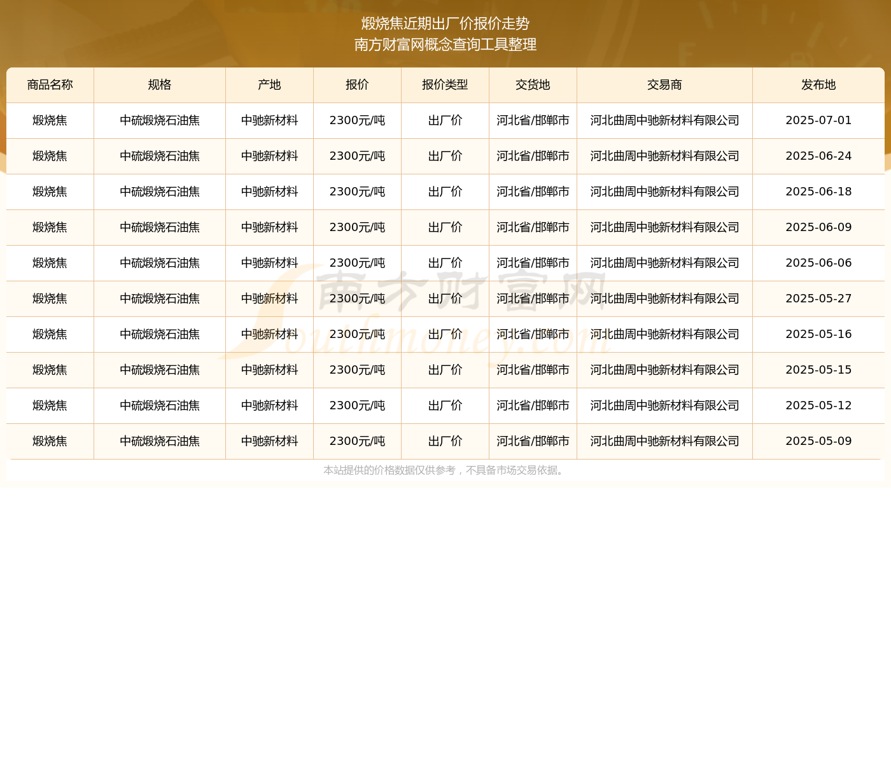Click 出厂价 in the 2025-06-06 row
This screenshot has width=891, height=767.
445,263
